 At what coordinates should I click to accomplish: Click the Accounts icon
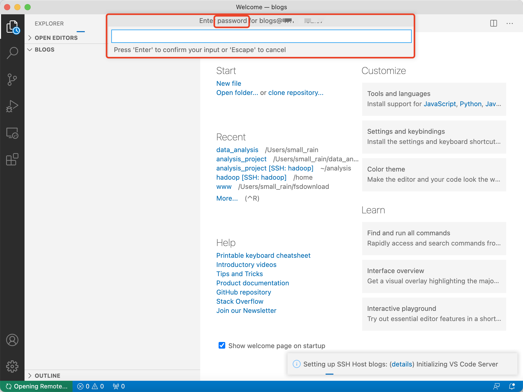(x=12, y=340)
